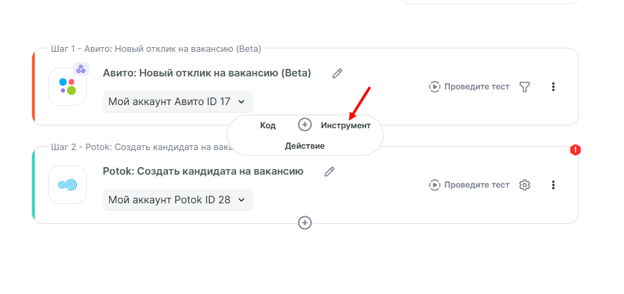
Task: Click the Avito app logo icon
Action: [x=67, y=87]
